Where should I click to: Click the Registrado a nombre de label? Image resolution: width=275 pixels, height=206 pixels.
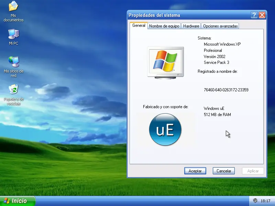pos(218,71)
